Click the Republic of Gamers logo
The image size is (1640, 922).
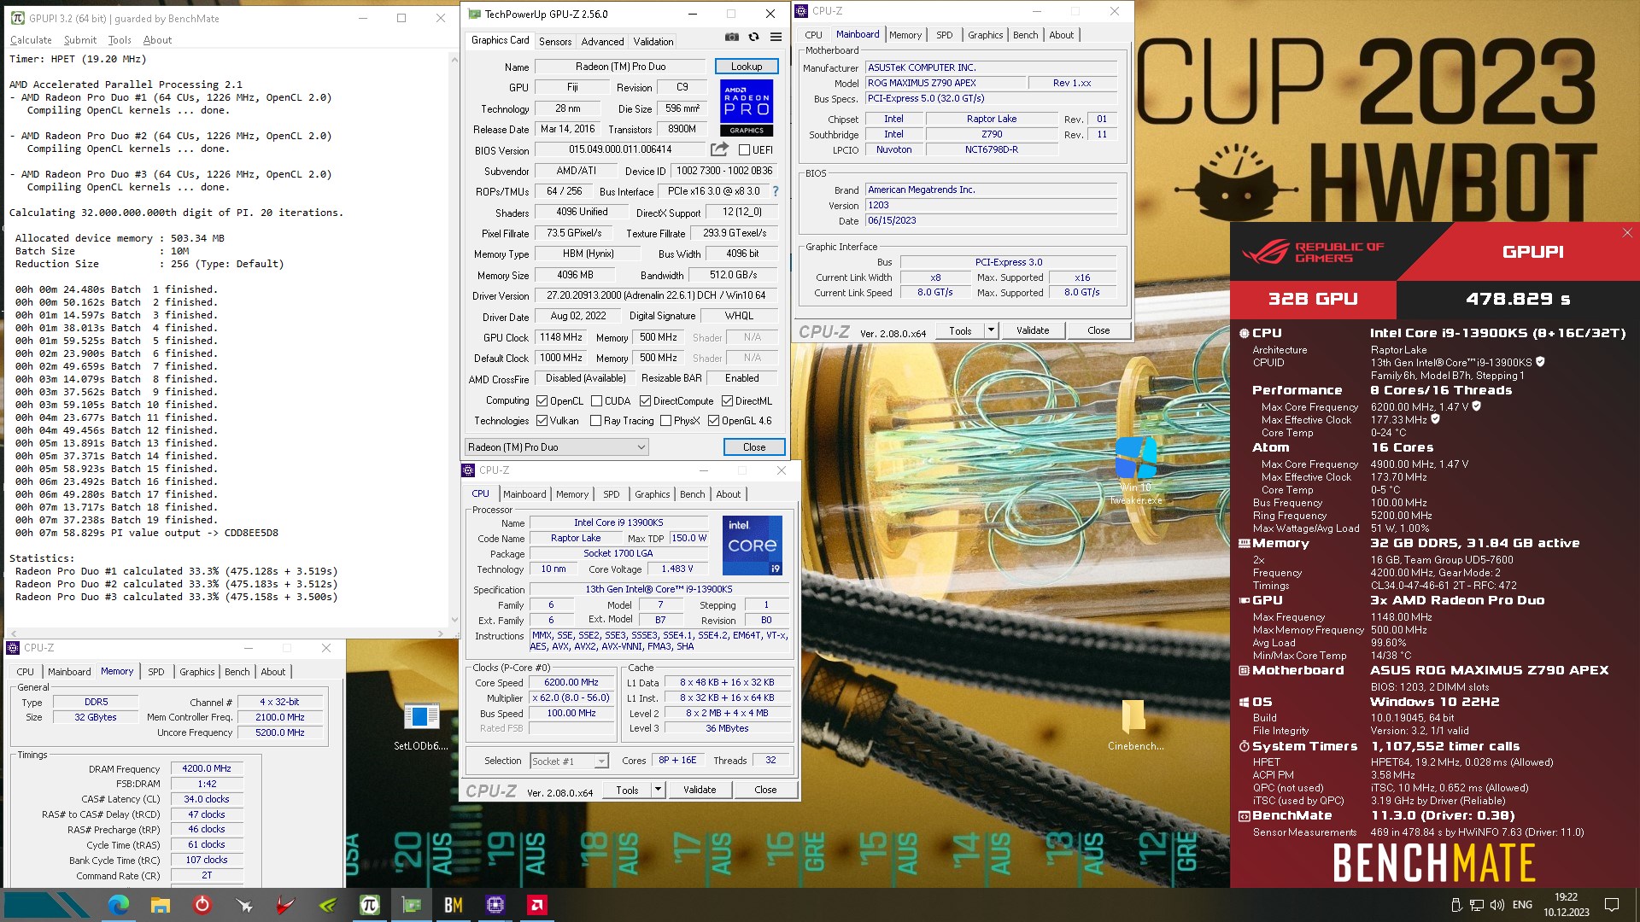point(1313,253)
